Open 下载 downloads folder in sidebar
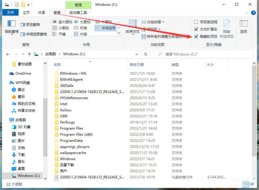The image size is (259, 190). pos(18,155)
